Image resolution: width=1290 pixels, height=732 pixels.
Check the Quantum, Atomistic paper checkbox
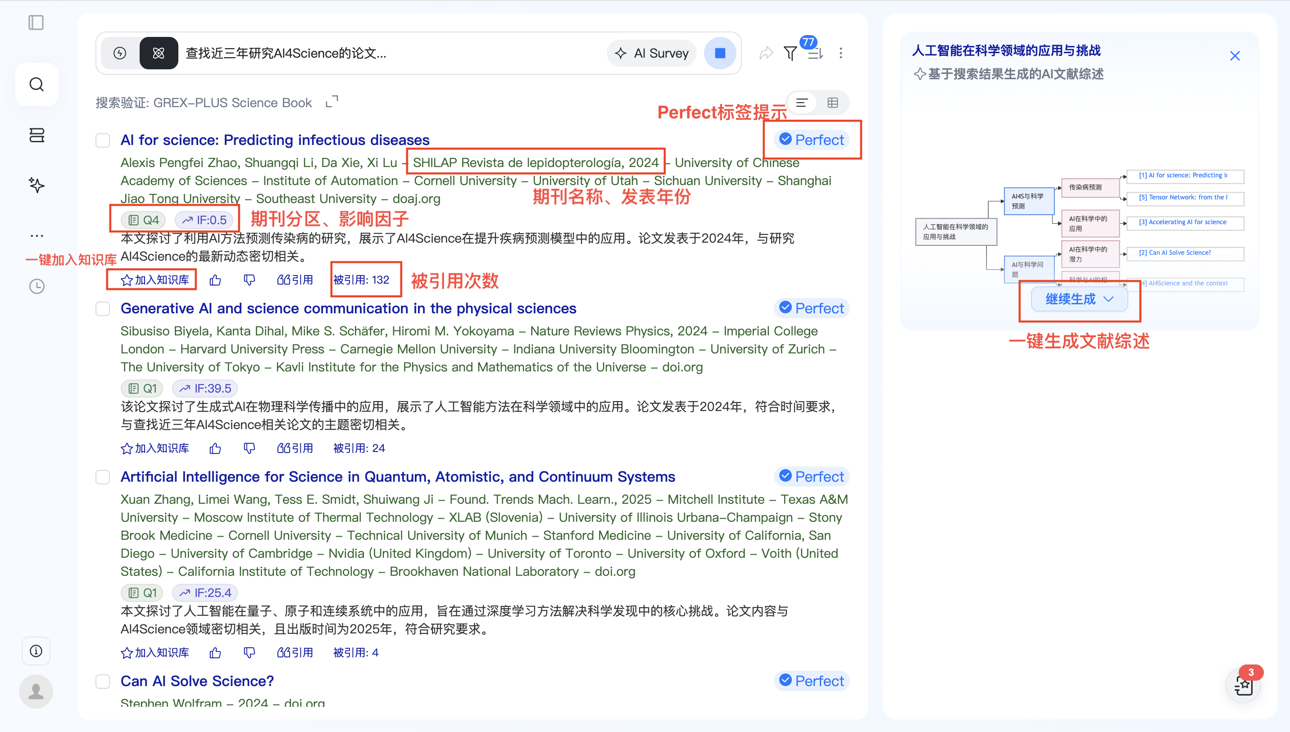103,477
